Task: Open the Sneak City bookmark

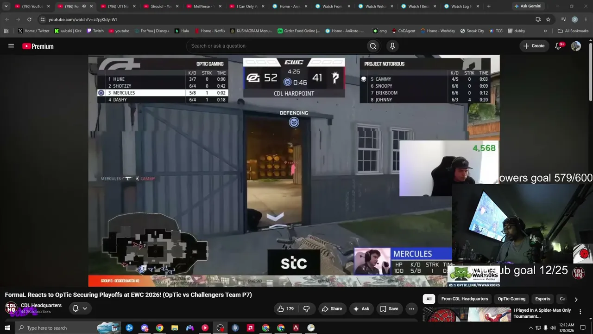Action: click(x=472, y=31)
